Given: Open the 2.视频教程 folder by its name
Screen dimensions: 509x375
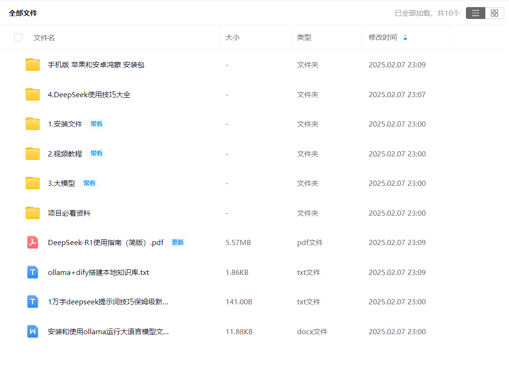Looking at the screenshot, I should (x=67, y=153).
